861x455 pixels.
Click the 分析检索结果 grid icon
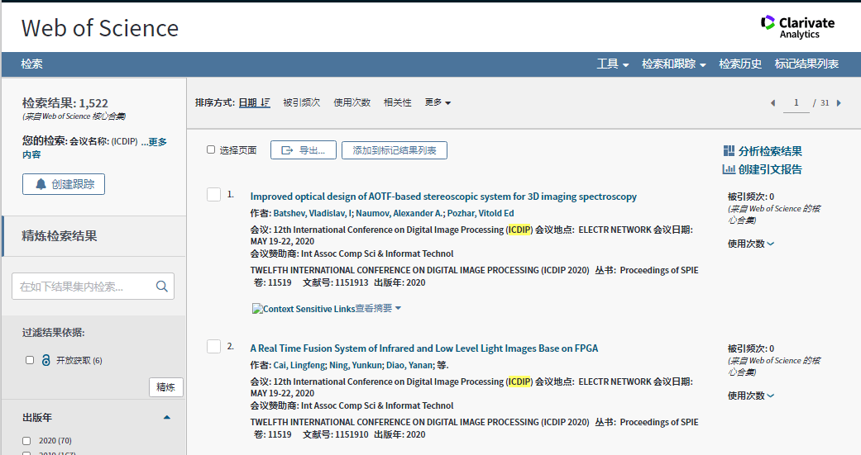[x=729, y=151]
